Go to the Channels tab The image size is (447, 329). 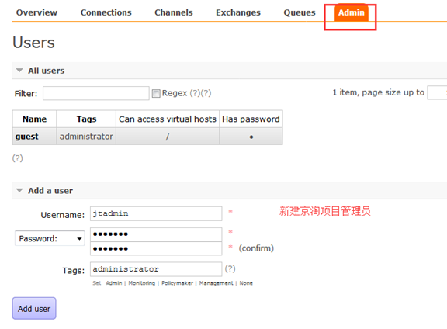(174, 12)
